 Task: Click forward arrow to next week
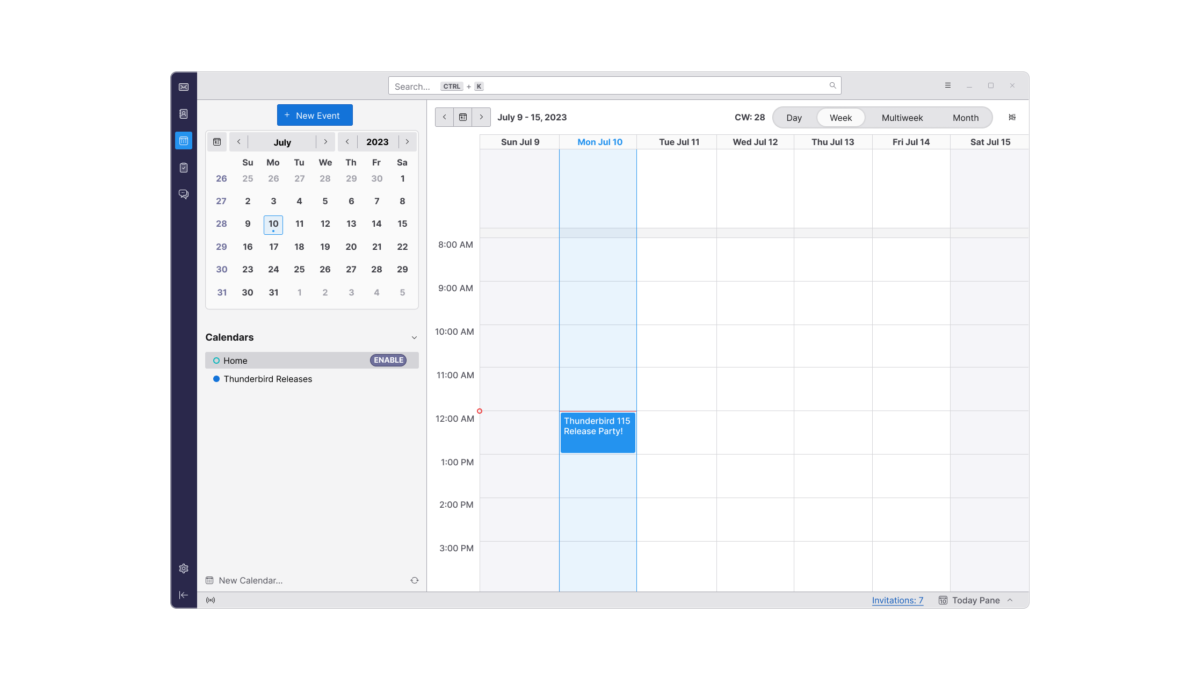[x=481, y=117]
